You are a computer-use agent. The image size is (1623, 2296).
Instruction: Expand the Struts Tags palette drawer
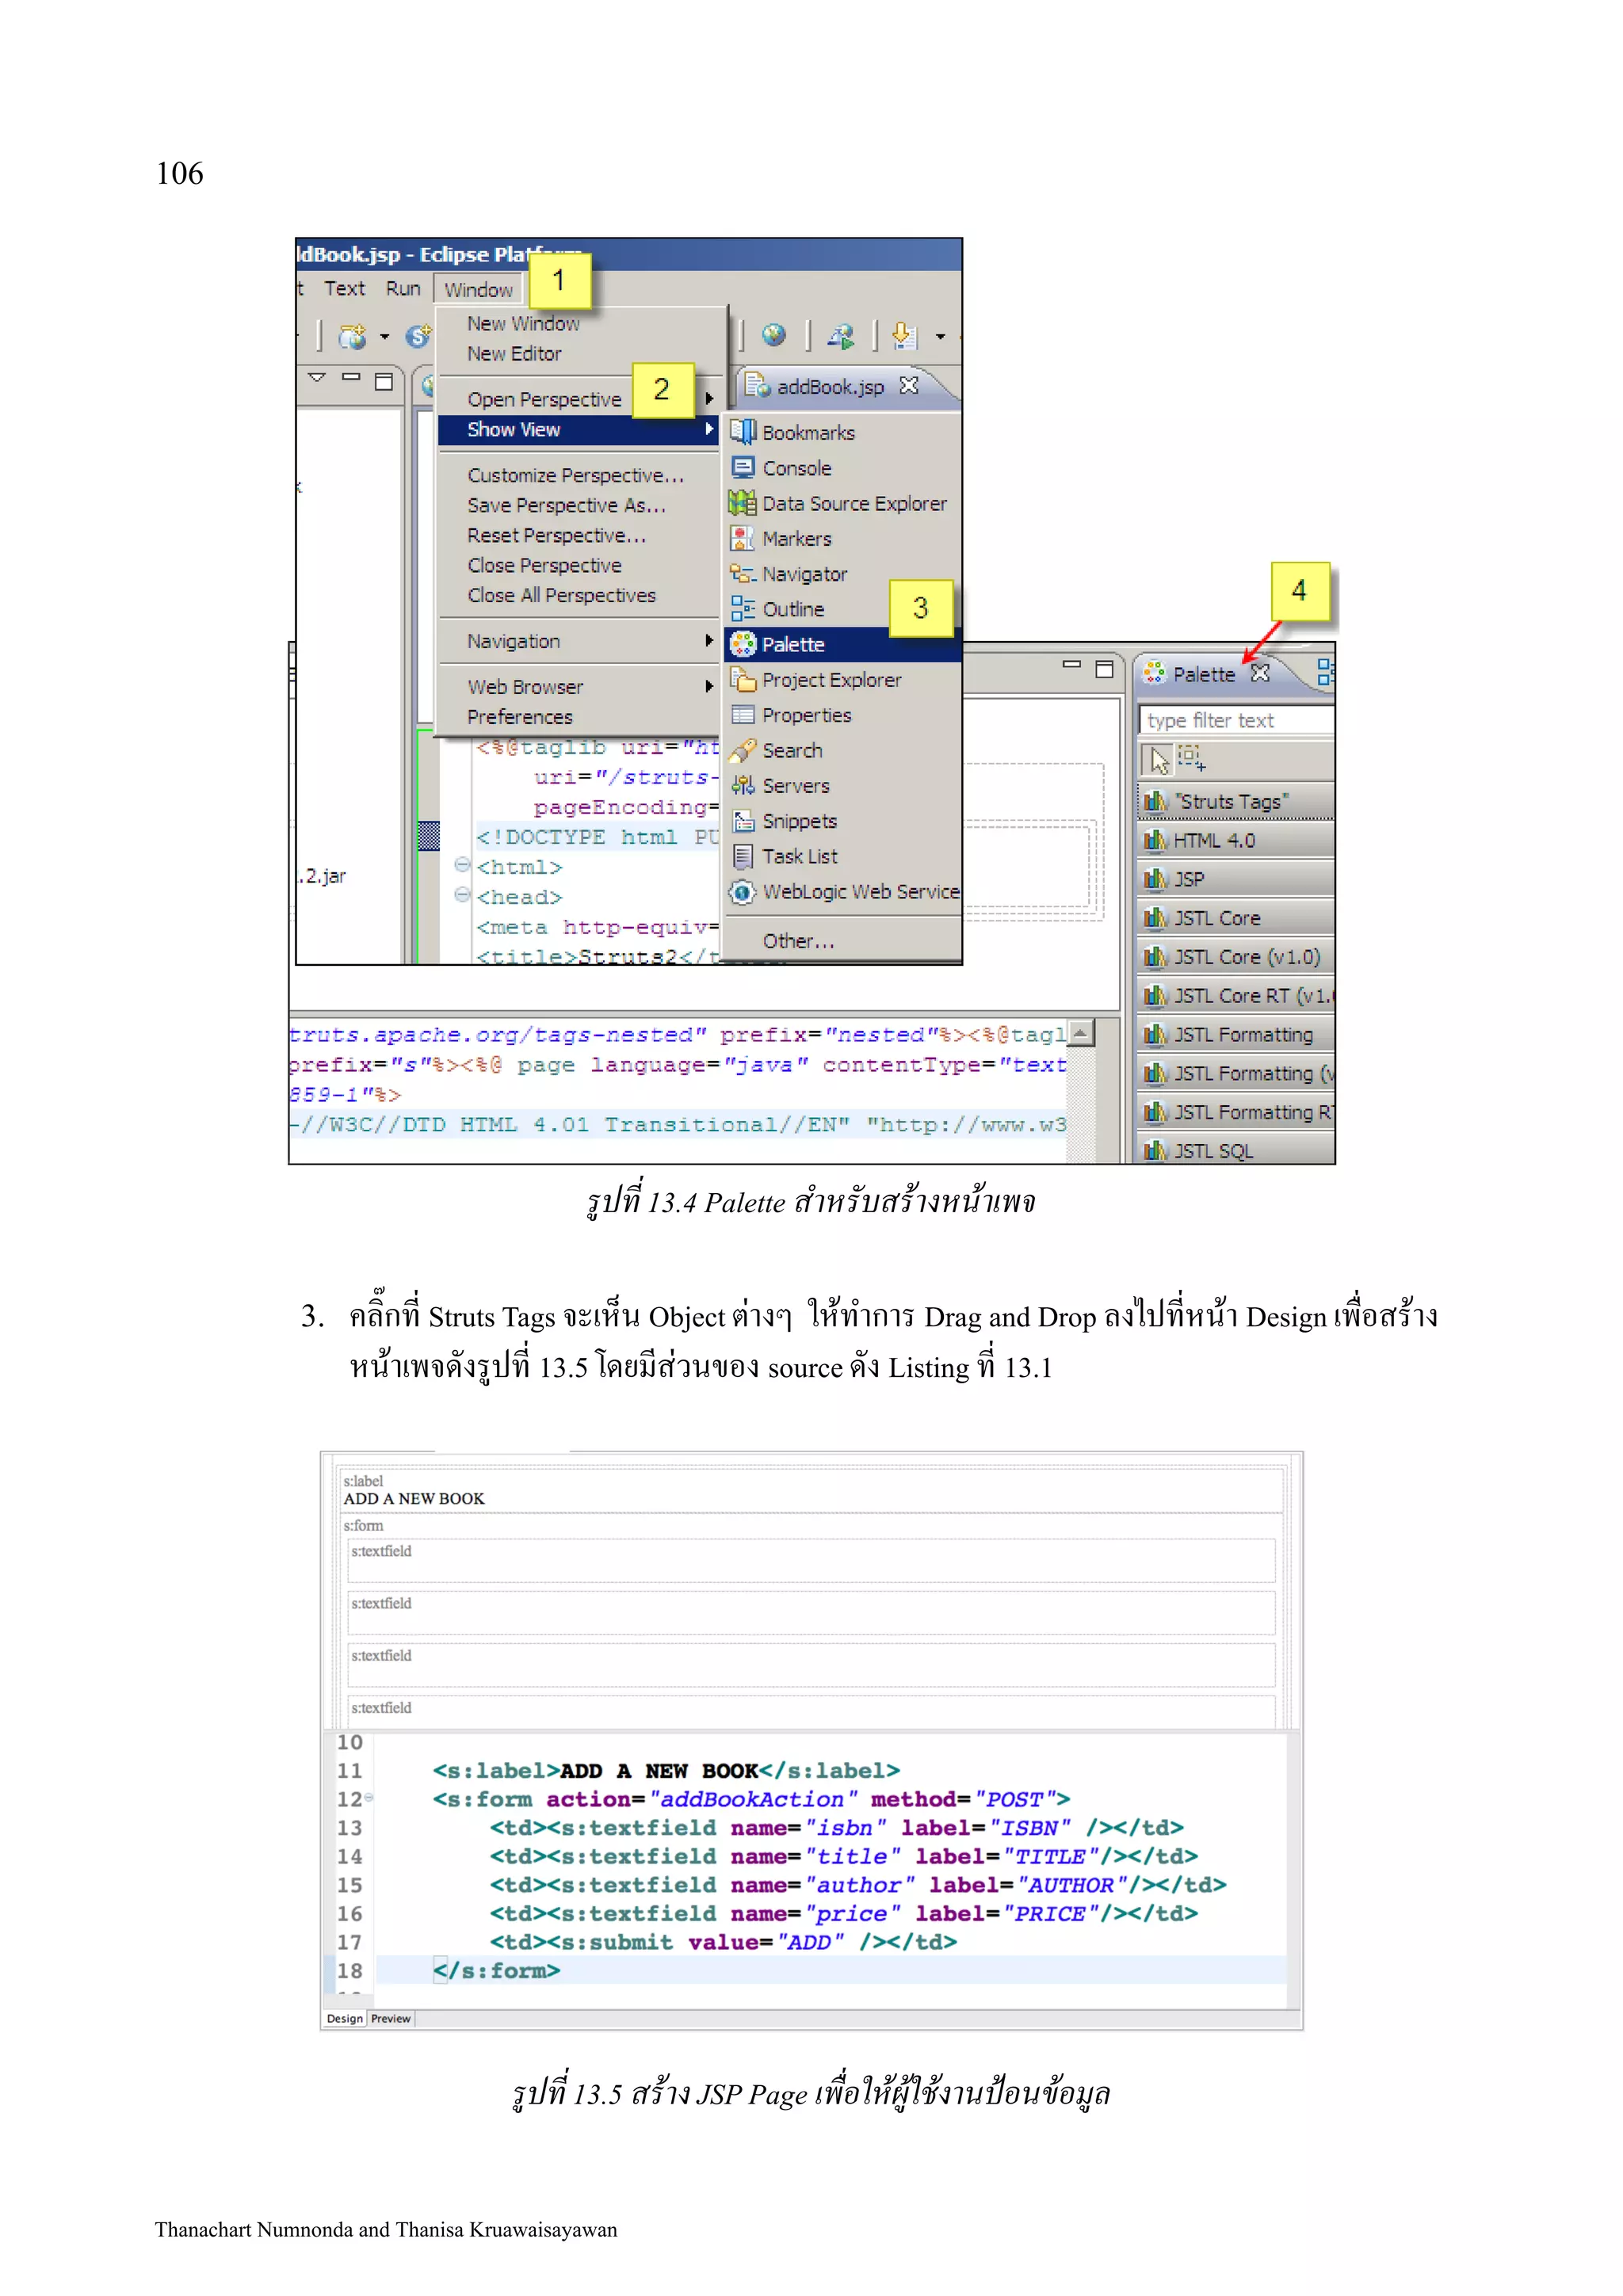(x=1237, y=802)
